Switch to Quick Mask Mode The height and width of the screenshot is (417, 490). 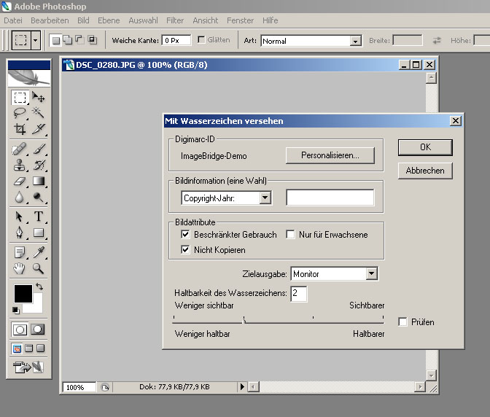[38, 330]
